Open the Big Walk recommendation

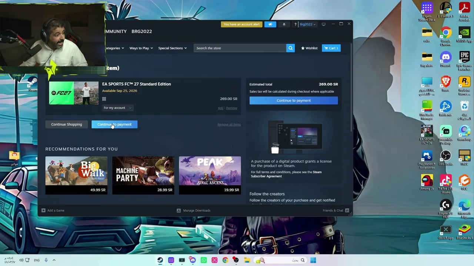[76, 175]
